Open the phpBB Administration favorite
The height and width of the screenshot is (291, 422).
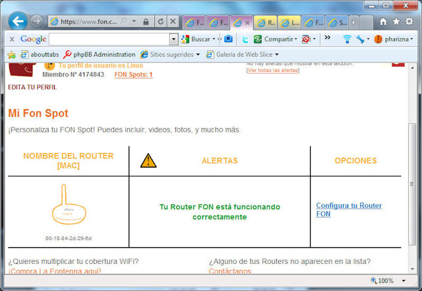[x=100, y=54]
